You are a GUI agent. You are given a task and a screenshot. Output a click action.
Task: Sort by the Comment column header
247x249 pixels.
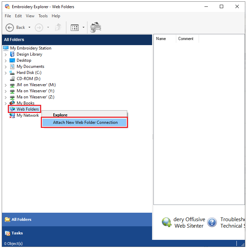(187, 39)
